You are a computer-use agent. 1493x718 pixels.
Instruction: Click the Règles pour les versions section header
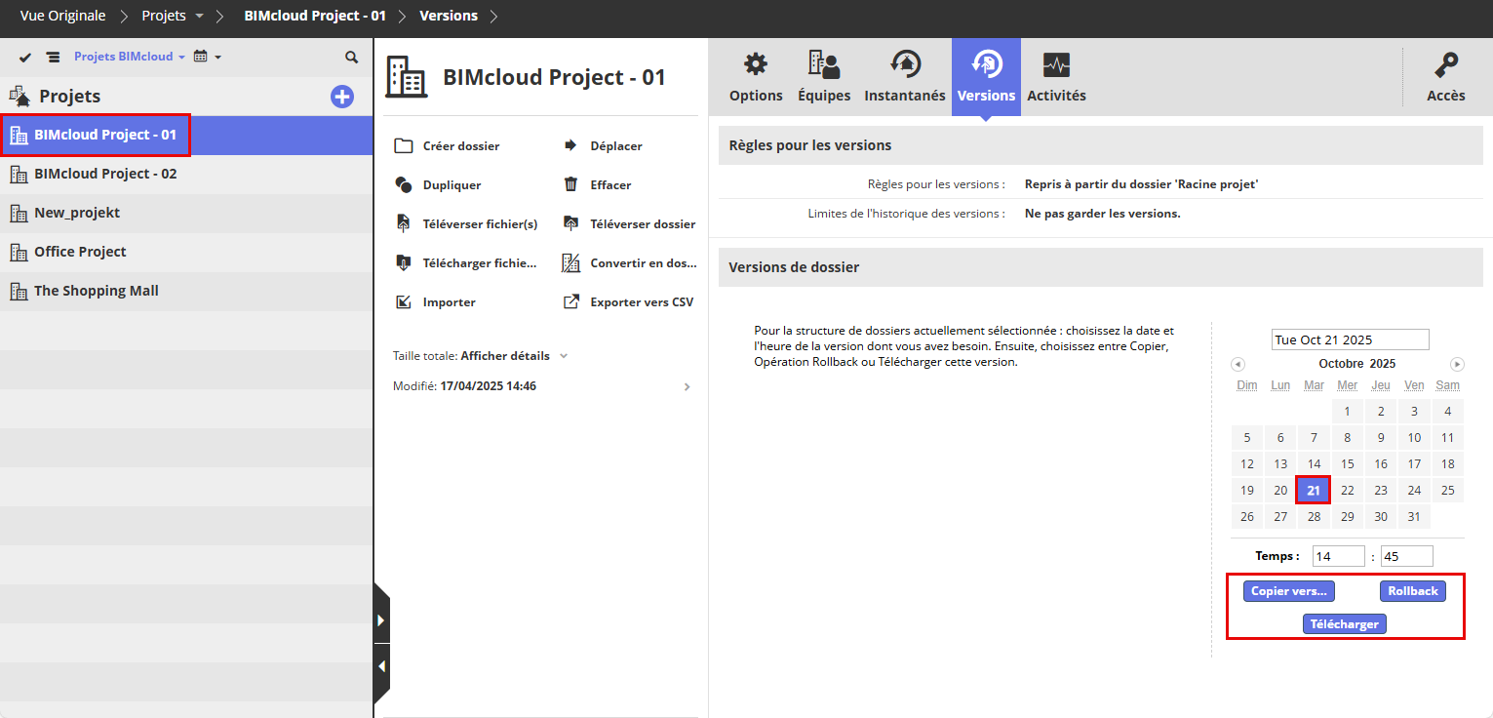(x=1101, y=145)
